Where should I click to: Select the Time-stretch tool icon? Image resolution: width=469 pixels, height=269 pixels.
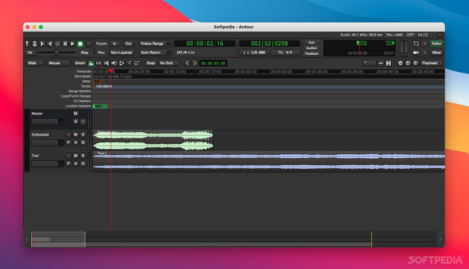122,63
